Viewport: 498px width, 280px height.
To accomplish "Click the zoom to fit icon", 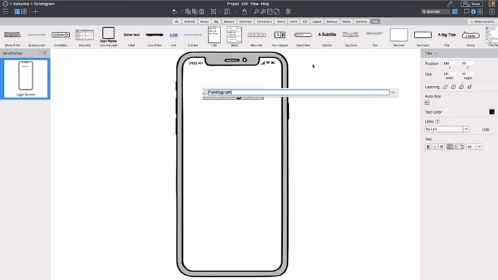I will [270, 12].
